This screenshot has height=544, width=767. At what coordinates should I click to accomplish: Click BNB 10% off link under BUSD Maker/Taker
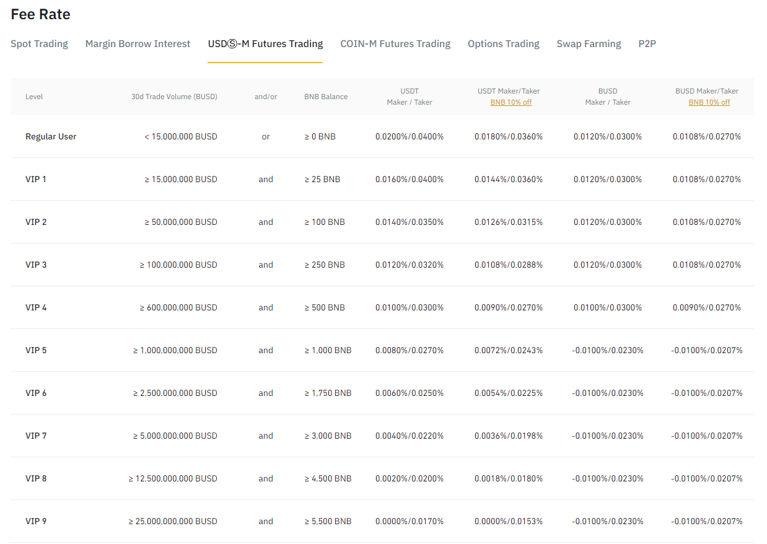coord(709,102)
